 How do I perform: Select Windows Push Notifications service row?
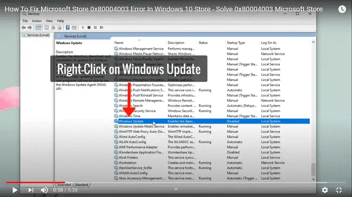tap(211, 90)
